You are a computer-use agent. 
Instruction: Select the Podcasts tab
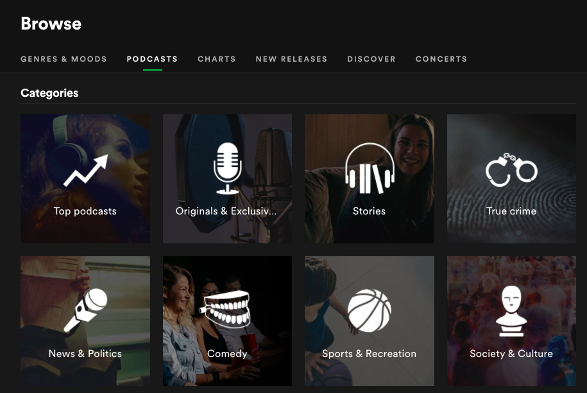(x=152, y=59)
